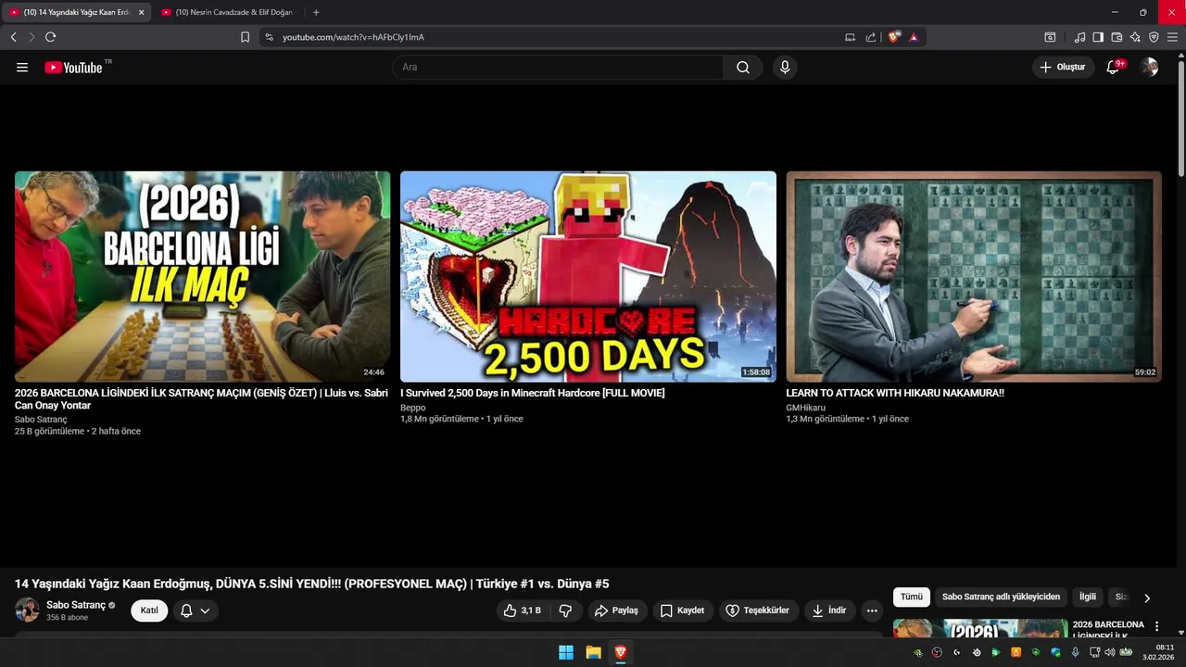The width and height of the screenshot is (1186, 667).
Task: Start voice search with microphone icon
Action: 785,68
